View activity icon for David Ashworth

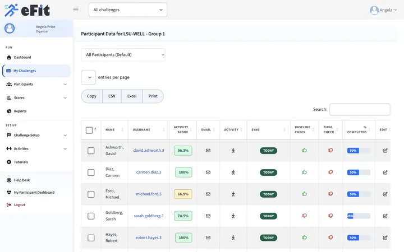click(x=233, y=151)
